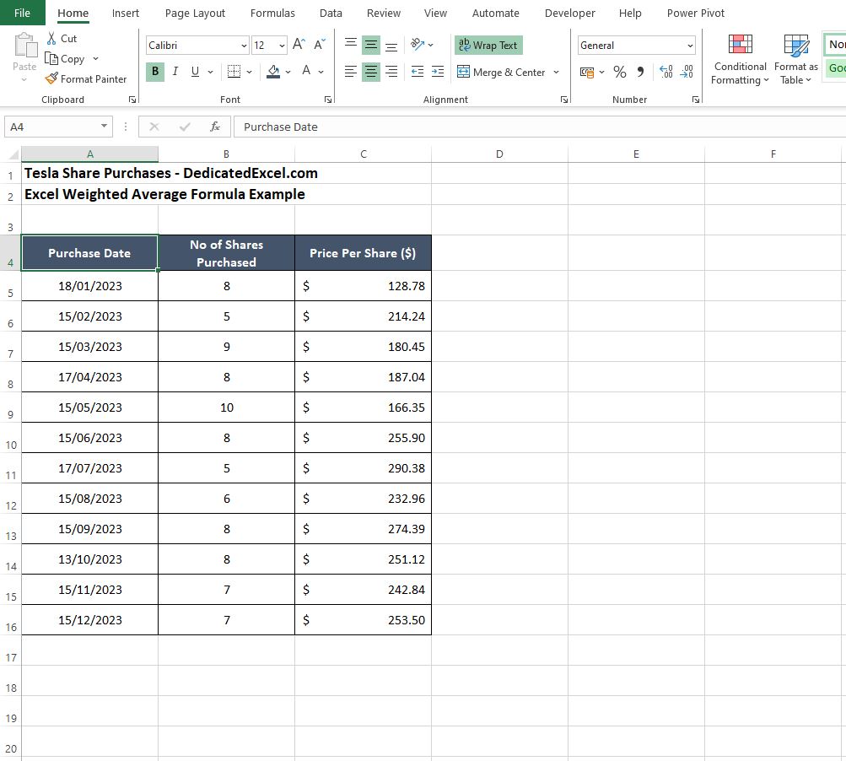
Task: Click the Increase Indent icon
Action: (437, 73)
